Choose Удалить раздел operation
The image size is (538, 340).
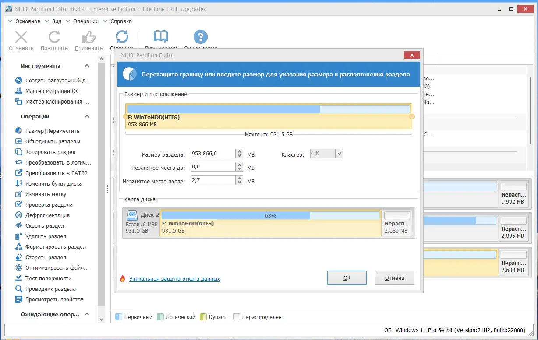point(40,236)
